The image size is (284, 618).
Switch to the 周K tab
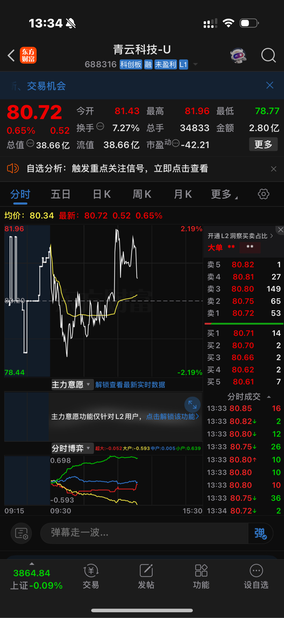click(142, 194)
